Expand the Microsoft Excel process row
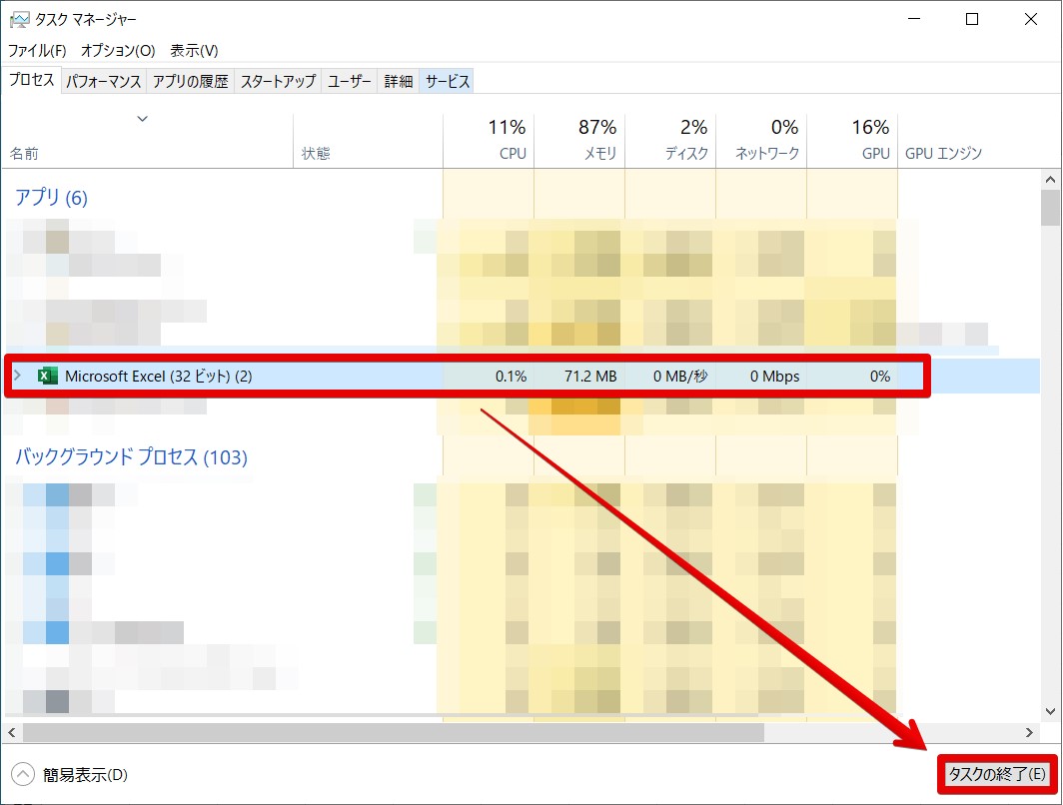The width and height of the screenshot is (1063, 805). pyautogui.click(x=18, y=376)
